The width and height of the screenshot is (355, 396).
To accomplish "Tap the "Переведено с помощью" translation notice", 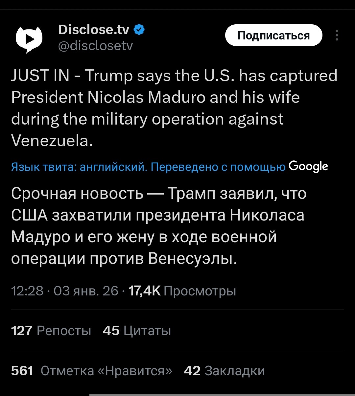I will (218, 167).
